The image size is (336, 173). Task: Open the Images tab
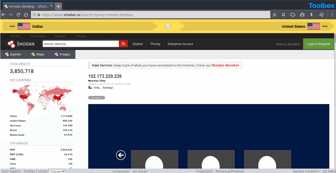(x=62, y=54)
